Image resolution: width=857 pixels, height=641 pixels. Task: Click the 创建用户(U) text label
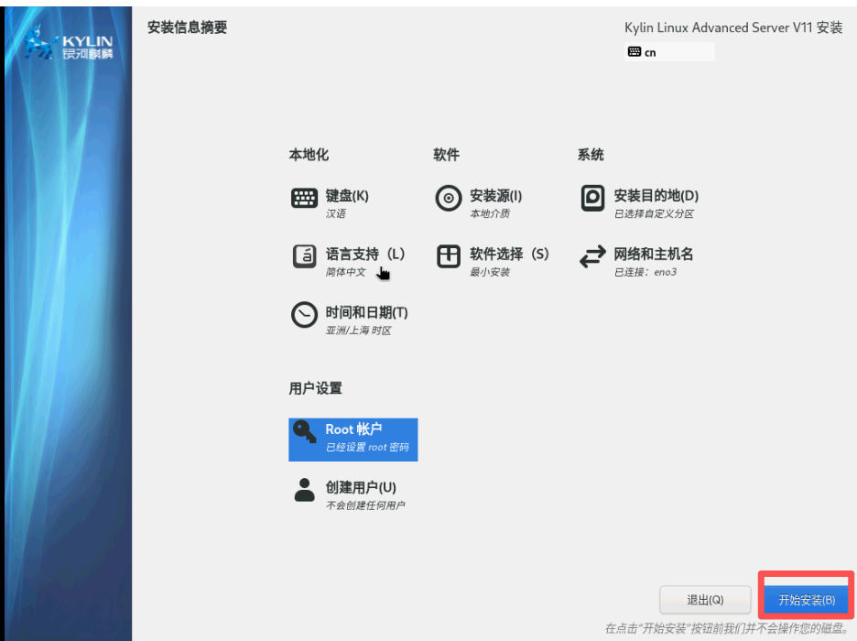click(361, 487)
